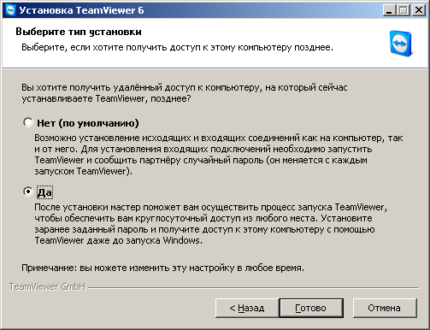Viewport: 430px width, 330px height.
Task: Click the 'Установка TeamViewer 6' title bar text
Action: [81, 10]
